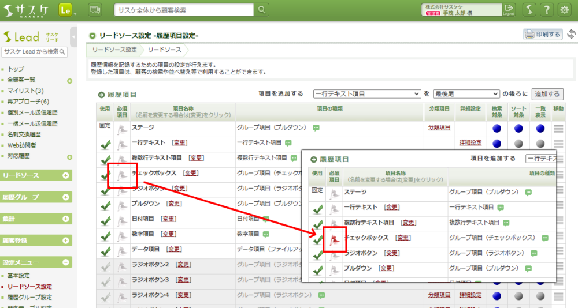Click the print icon button (印刷する)
The width and height of the screenshot is (578, 308).
coord(542,35)
